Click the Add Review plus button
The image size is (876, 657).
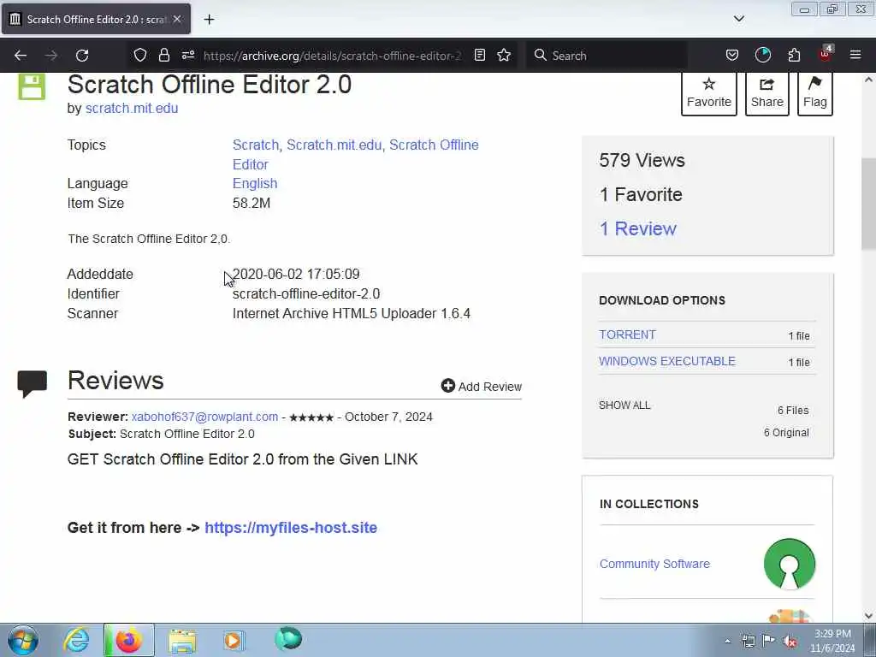click(481, 386)
